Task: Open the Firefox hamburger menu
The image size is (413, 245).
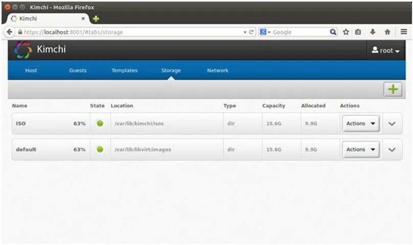Action: (x=404, y=32)
